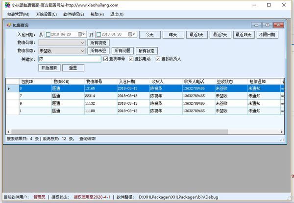Click the 今天 date button
Viewport: 294px width, 203px height.
pos(150,35)
